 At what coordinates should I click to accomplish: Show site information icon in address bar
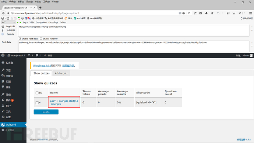pos(12,13)
